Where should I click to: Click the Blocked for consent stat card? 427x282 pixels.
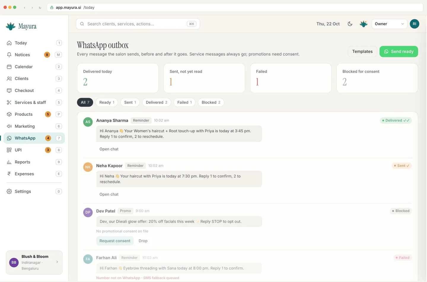(x=377, y=78)
